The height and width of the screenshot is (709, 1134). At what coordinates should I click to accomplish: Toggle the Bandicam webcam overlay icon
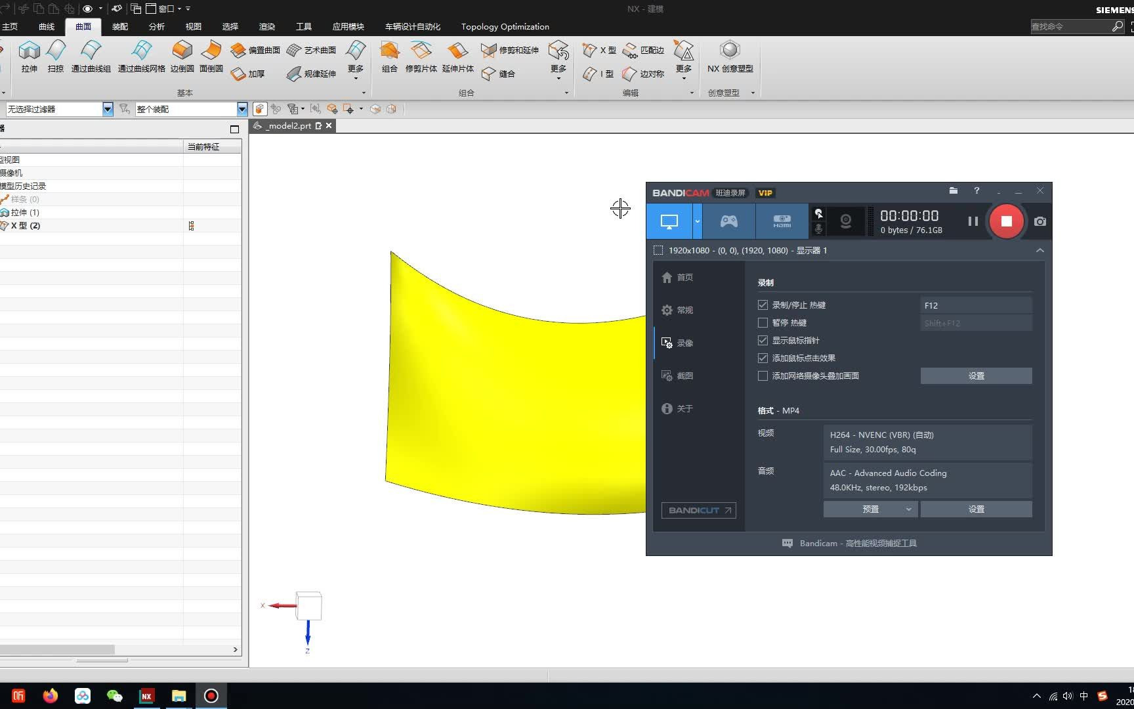point(846,221)
